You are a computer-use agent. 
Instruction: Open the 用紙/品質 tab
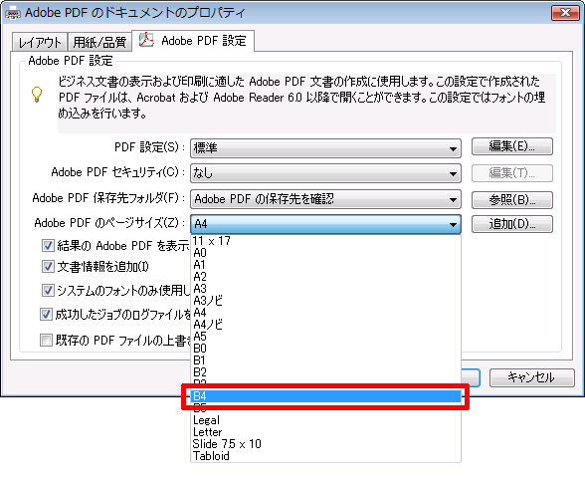(99, 42)
